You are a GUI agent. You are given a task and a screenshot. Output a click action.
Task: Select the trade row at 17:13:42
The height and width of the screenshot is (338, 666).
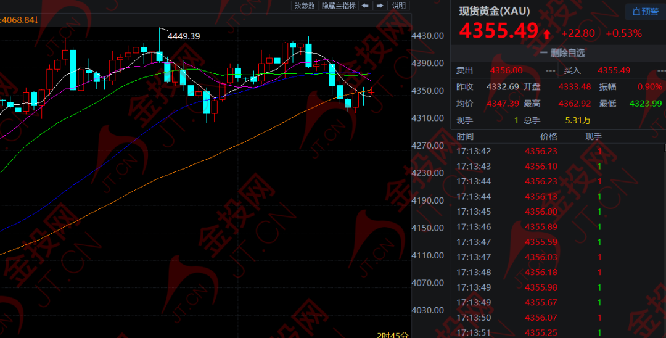click(x=557, y=151)
